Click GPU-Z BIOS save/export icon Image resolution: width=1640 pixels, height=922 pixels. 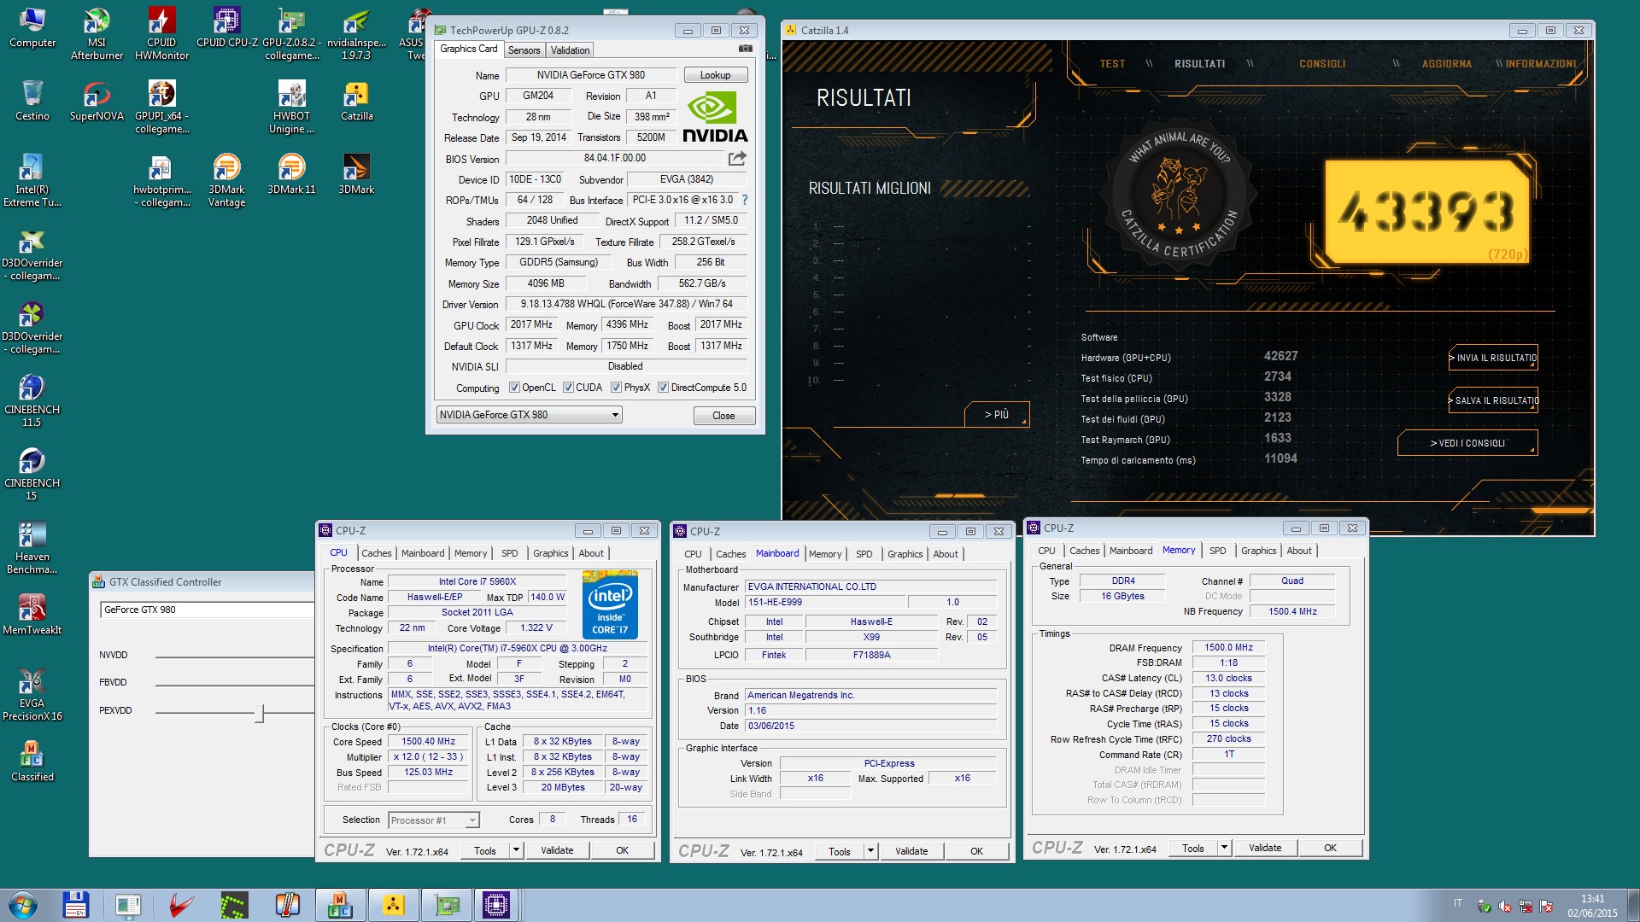(x=737, y=158)
